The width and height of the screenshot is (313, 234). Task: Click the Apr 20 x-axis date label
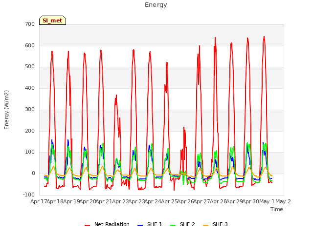[88, 201]
